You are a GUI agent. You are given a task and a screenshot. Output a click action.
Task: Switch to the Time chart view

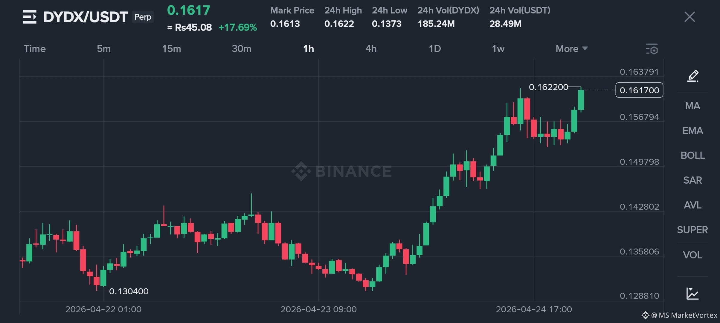click(x=35, y=49)
